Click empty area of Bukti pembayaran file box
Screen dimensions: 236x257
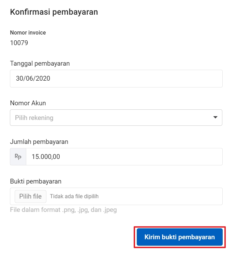pyautogui.click(x=164, y=197)
